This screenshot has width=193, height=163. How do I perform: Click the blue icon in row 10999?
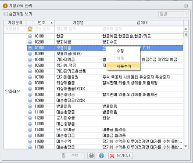(x=30, y=101)
